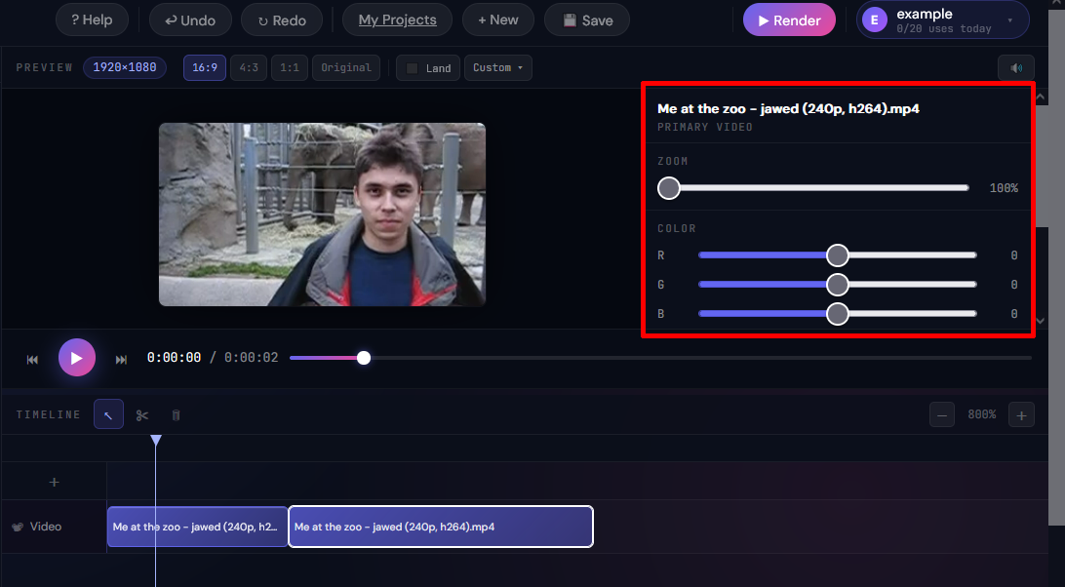This screenshot has width=1065, height=587.
Task: Click the clip filename title in properties
Action: [789, 108]
